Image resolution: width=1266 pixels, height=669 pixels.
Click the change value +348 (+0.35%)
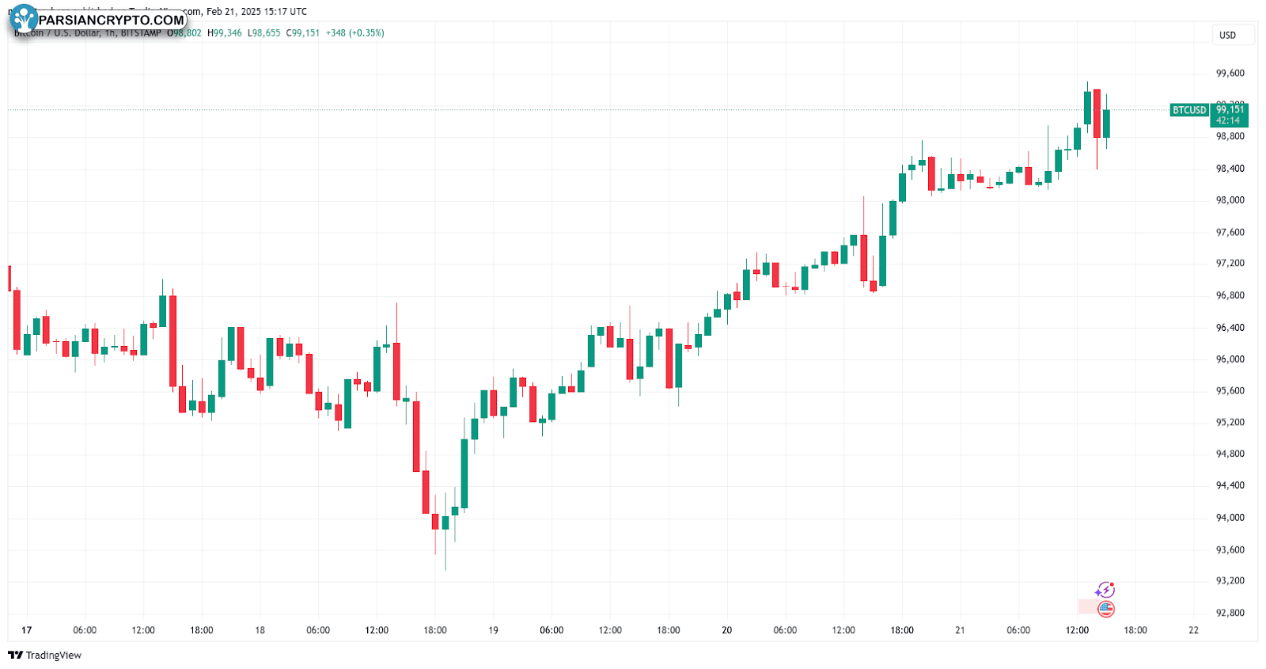pyautogui.click(x=355, y=33)
